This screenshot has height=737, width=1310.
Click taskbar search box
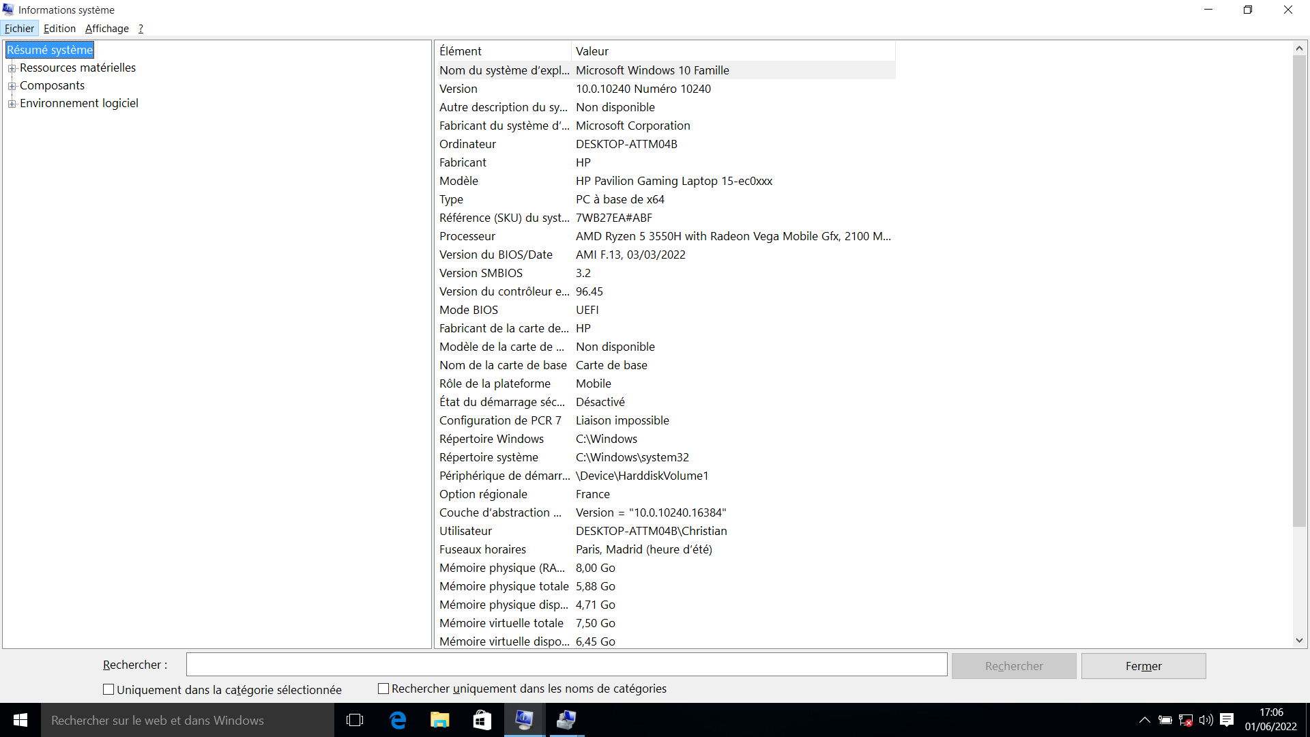(x=188, y=720)
